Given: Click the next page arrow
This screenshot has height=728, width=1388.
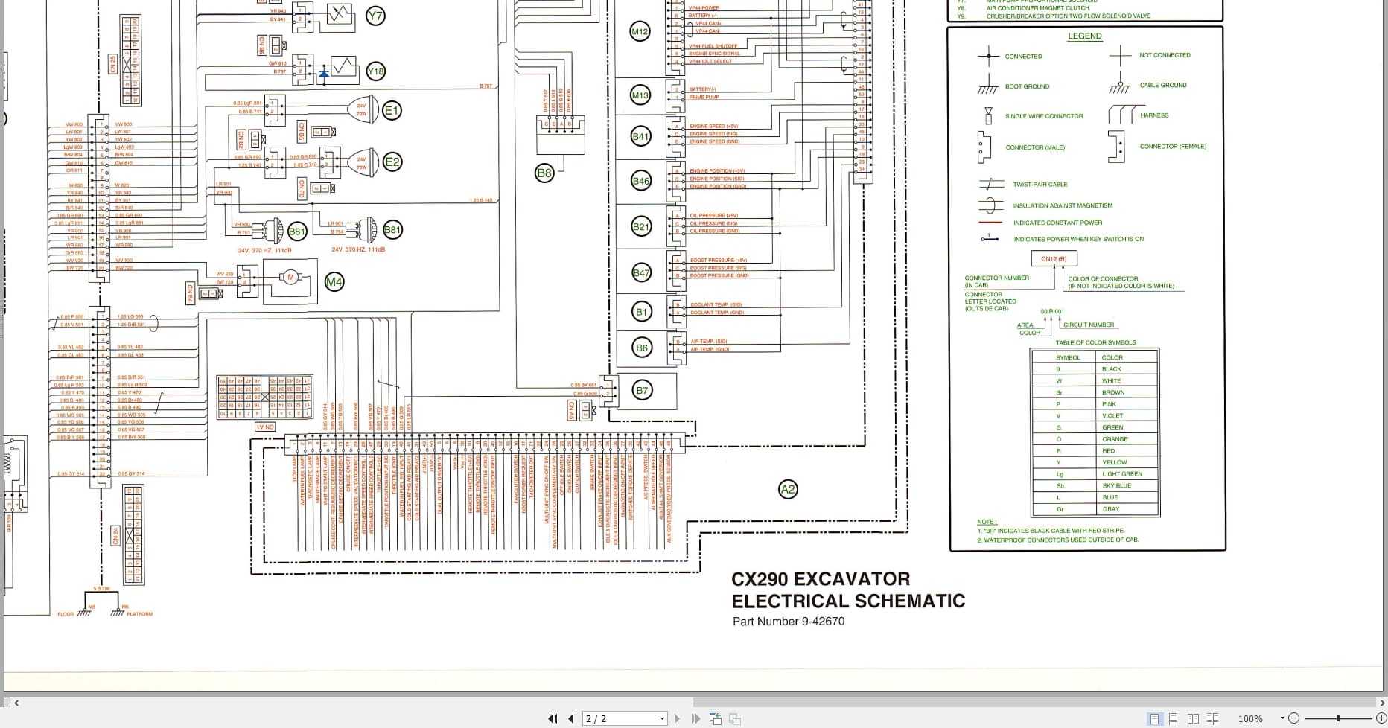Looking at the screenshot, I should 677,718.
